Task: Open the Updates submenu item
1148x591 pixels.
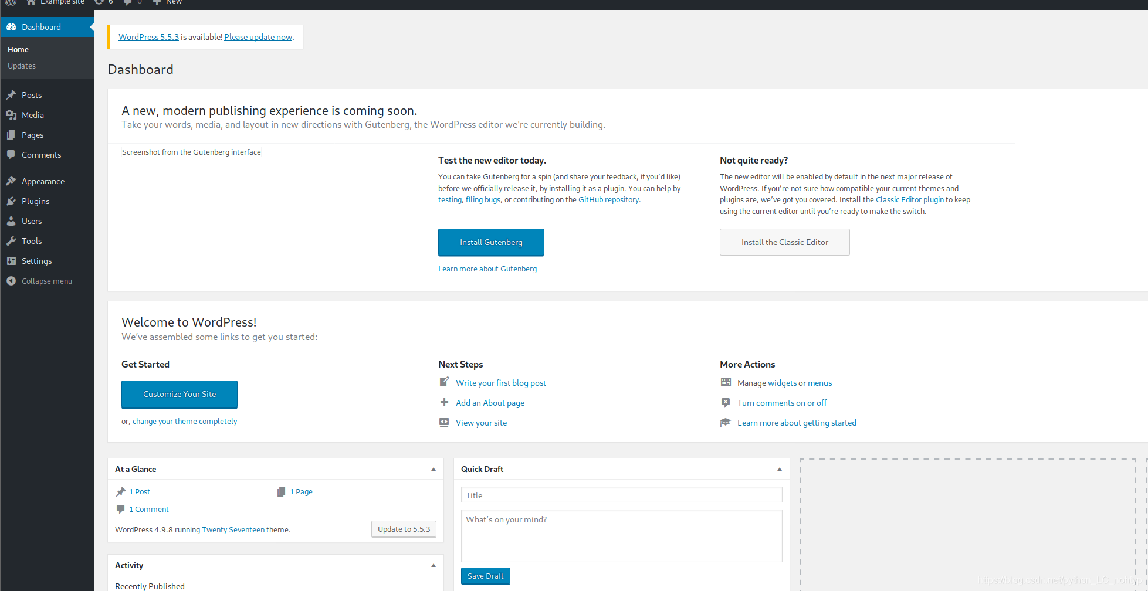Action: coord(22,66)
